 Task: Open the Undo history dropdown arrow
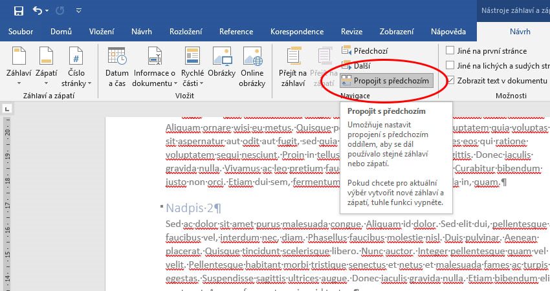[47, 11]
